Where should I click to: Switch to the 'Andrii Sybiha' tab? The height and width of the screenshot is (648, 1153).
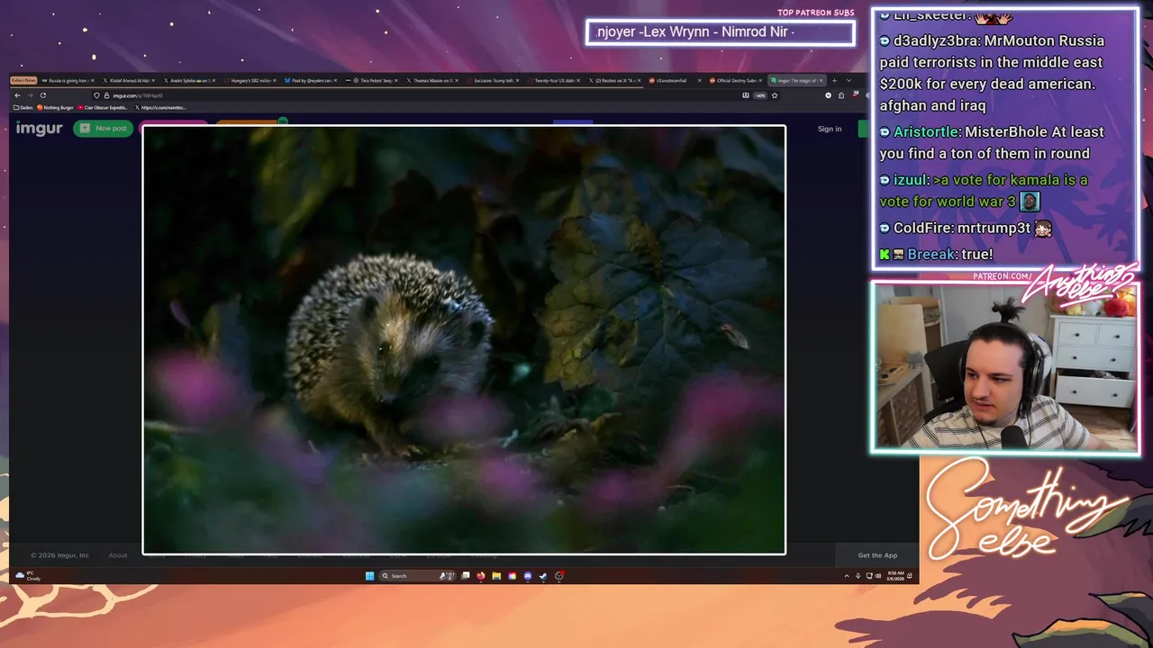pos(188,80)
